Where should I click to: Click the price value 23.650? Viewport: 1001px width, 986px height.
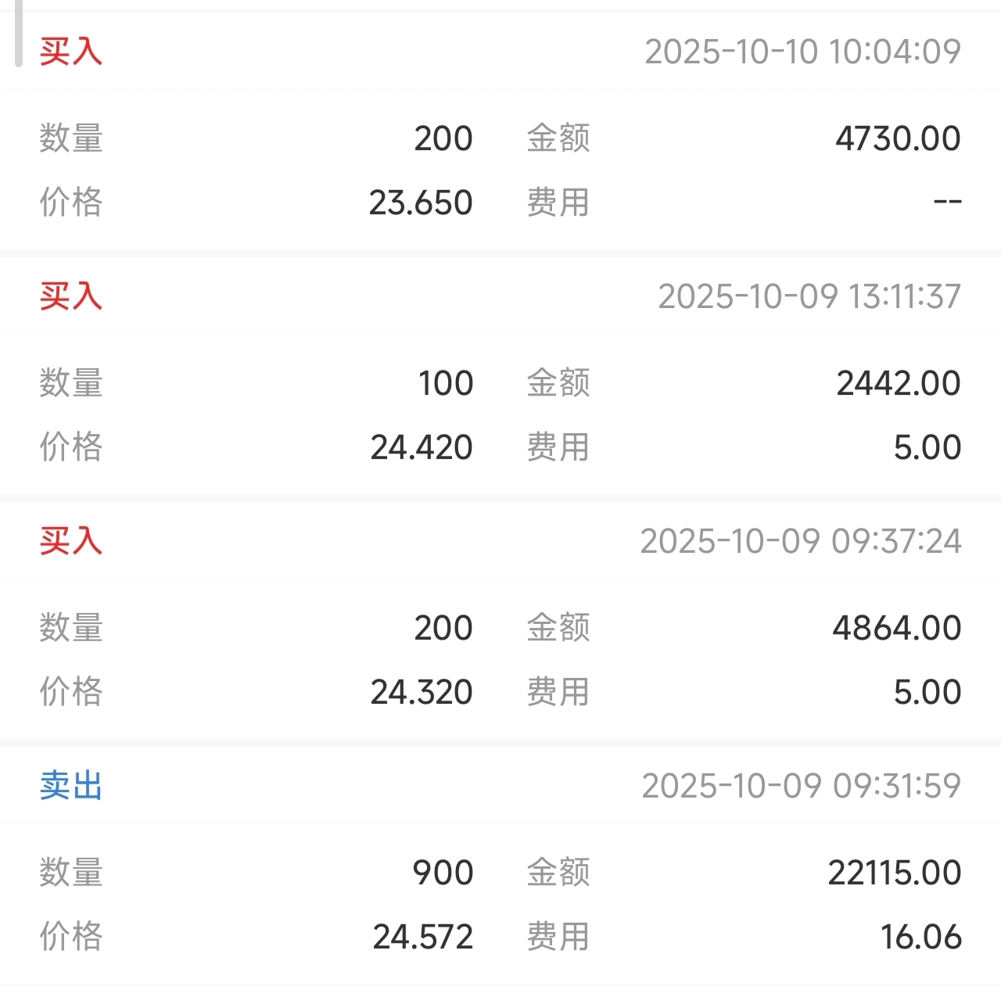click(x=421, y=203)
